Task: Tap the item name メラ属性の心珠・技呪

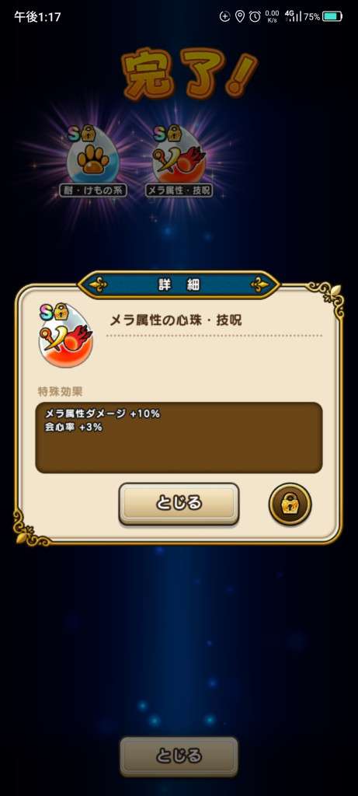Action: coord(176,320)
